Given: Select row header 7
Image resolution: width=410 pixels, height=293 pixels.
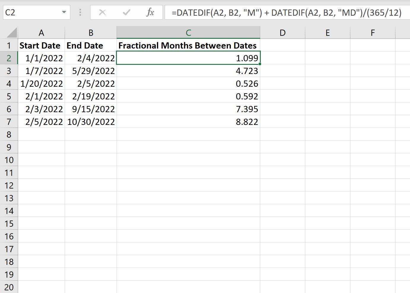Looking at the screenshot, I should click(9, 122).
